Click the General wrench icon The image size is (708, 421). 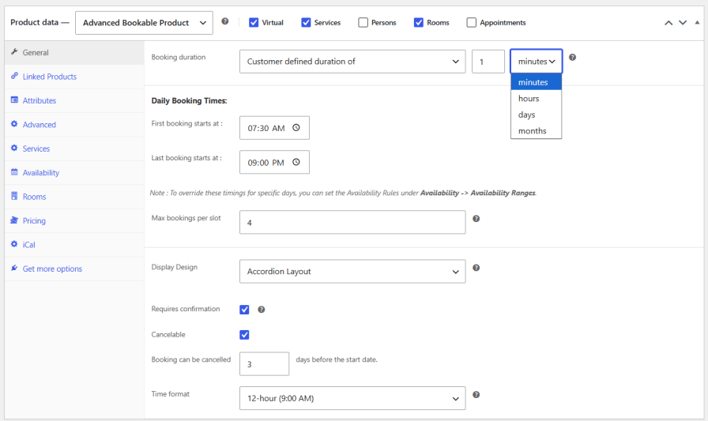(14, 52)
